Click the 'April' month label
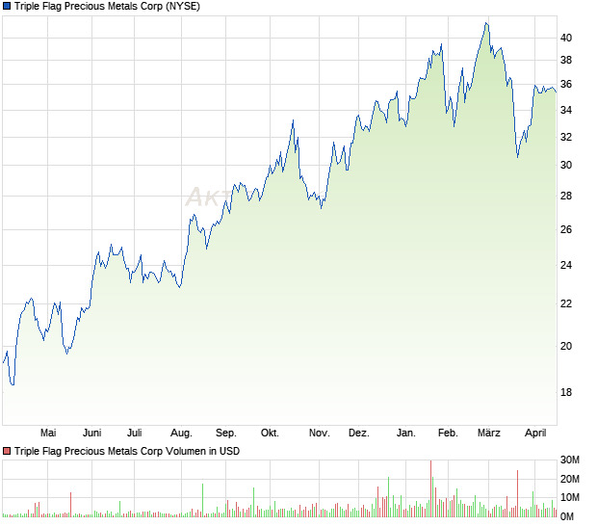This screenshot has height=526, width=597. pyautogui.click(x=535, y=434)
